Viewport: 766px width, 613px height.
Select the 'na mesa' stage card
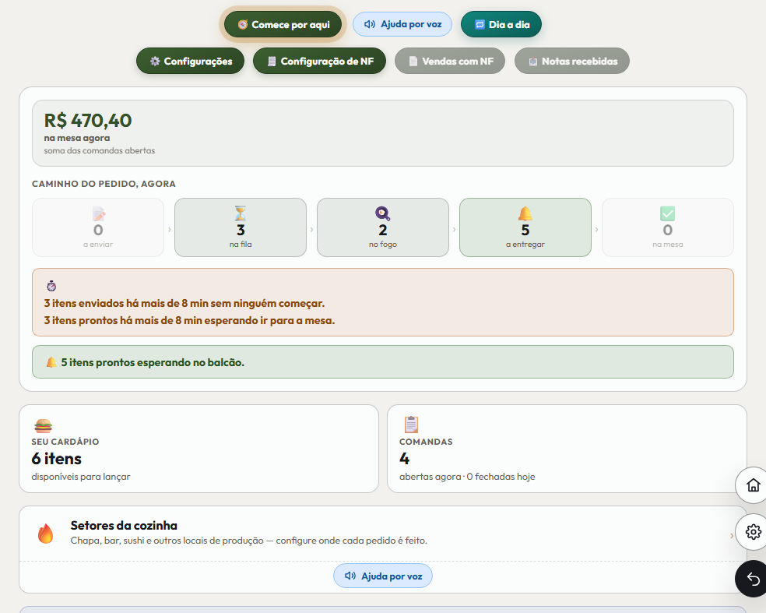click(x=668, y=227)
